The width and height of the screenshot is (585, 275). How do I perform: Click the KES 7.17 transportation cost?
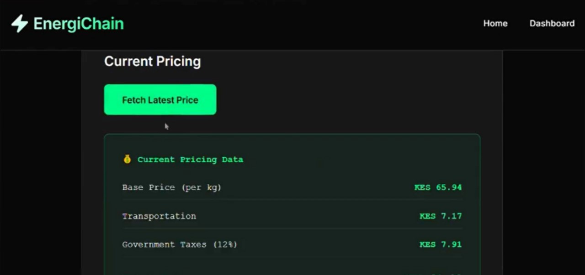(x=441, y=216)
